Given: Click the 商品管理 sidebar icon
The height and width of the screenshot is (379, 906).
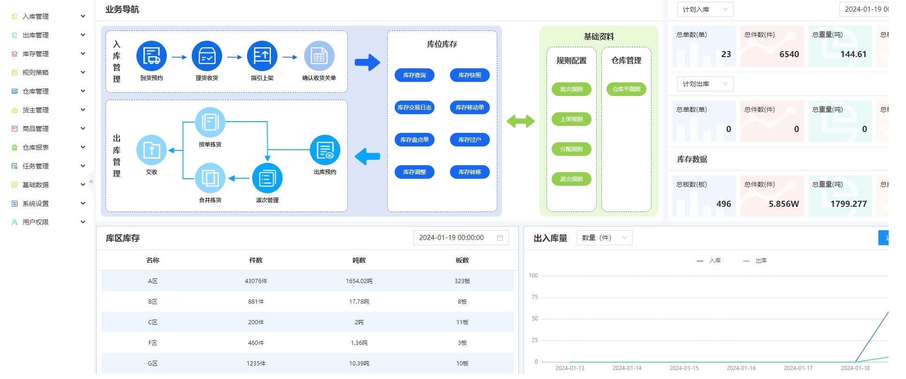Looking at the screenshot, I should tap(15, 129).
